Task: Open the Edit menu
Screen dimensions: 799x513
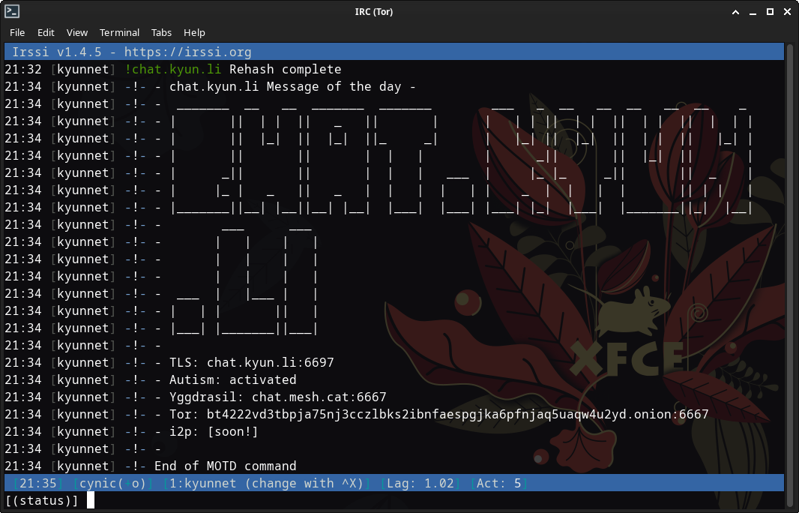Action: tap(46, 32)
